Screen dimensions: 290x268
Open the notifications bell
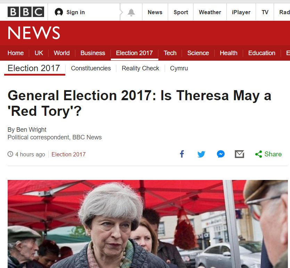click(x=131, y=12)
